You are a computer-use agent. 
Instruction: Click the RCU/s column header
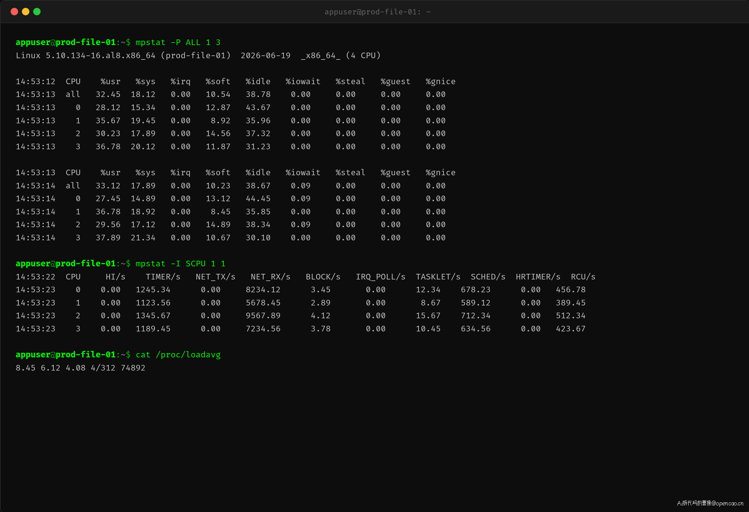pyautogui.click(x=583, y=277)
